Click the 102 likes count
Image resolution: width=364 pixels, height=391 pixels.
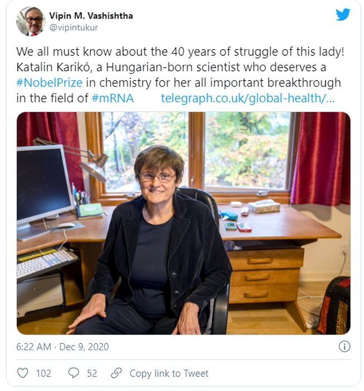point(44,373)
